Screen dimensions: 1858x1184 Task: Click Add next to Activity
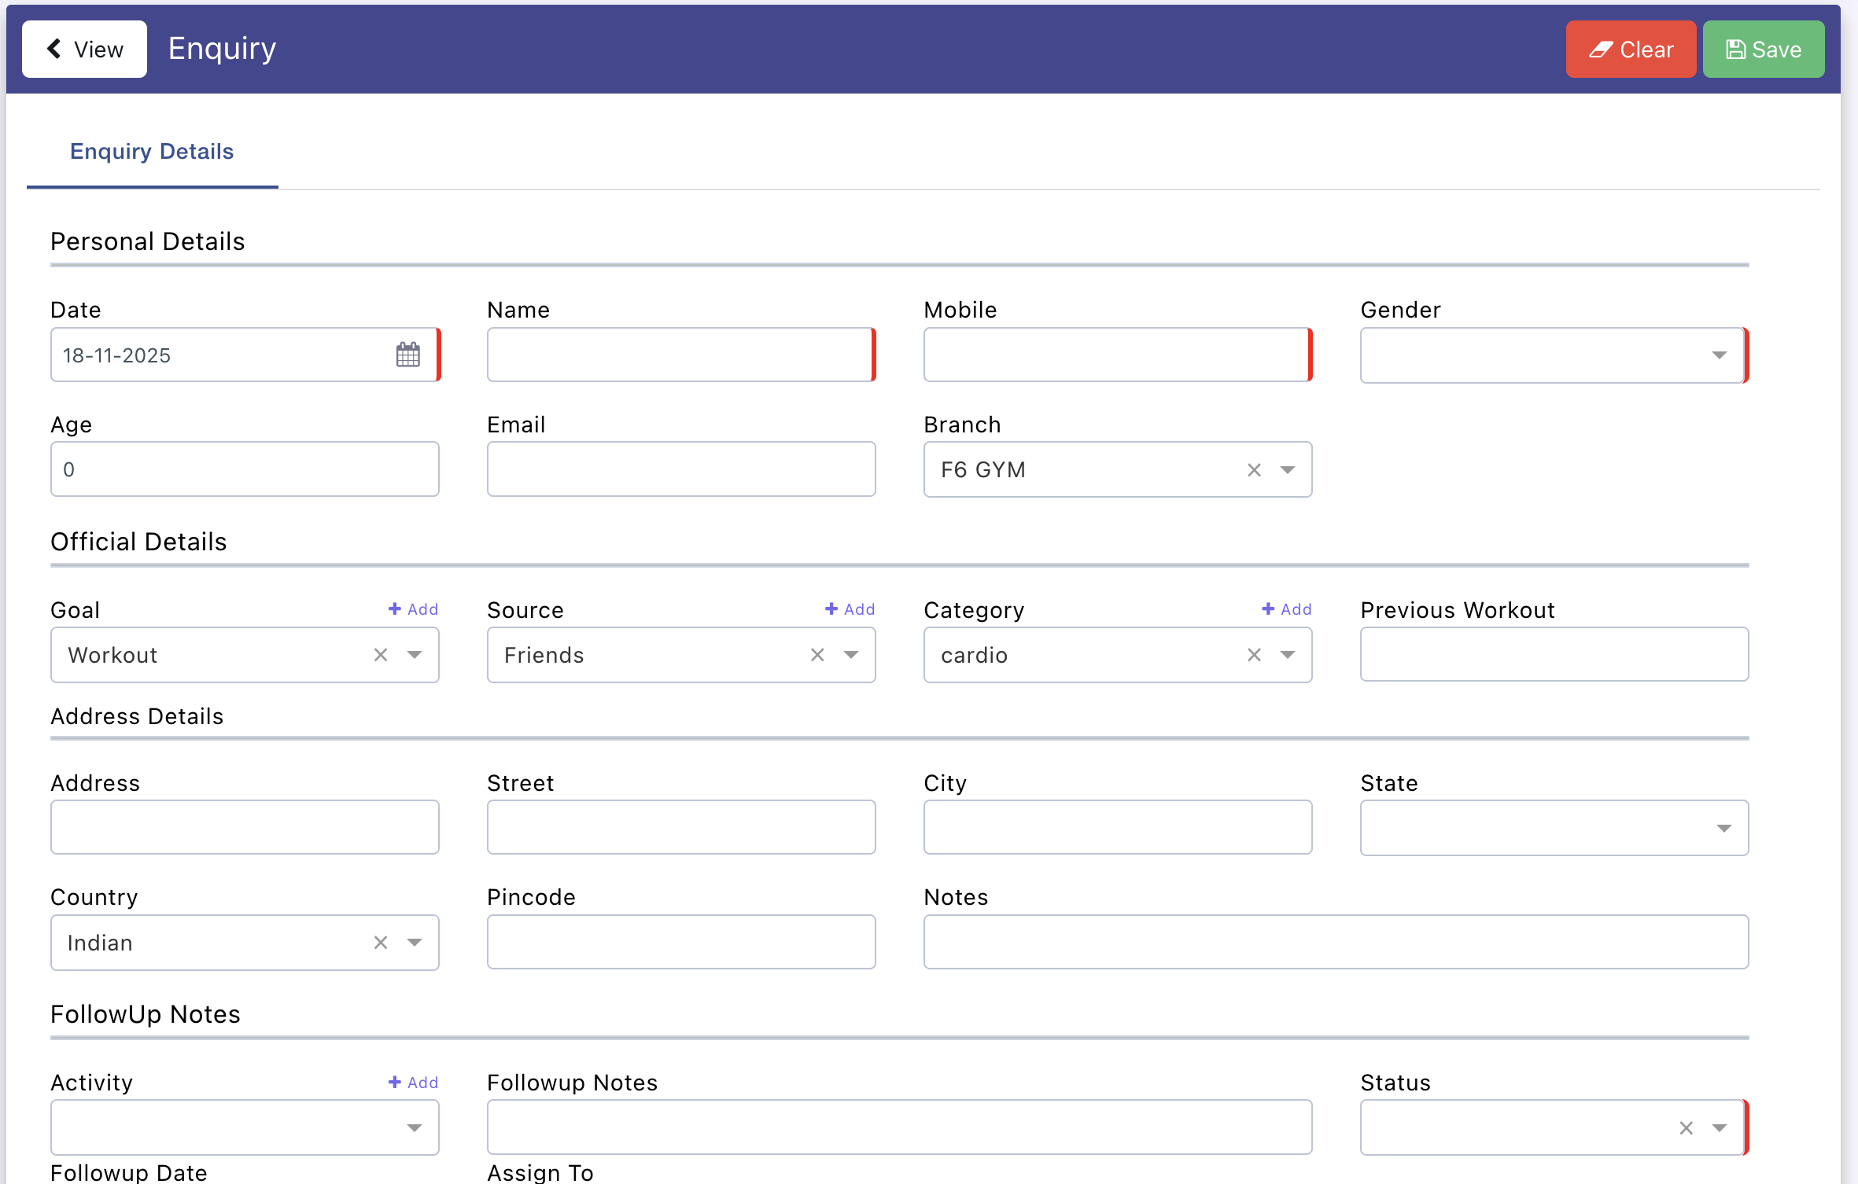[x=414, y=1083]
